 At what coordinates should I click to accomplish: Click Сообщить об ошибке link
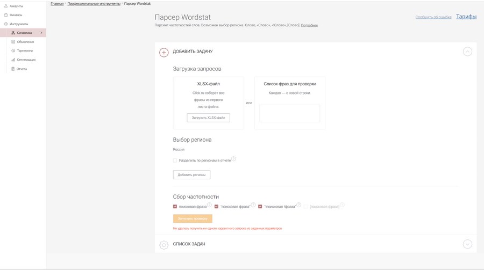point(433,17)
